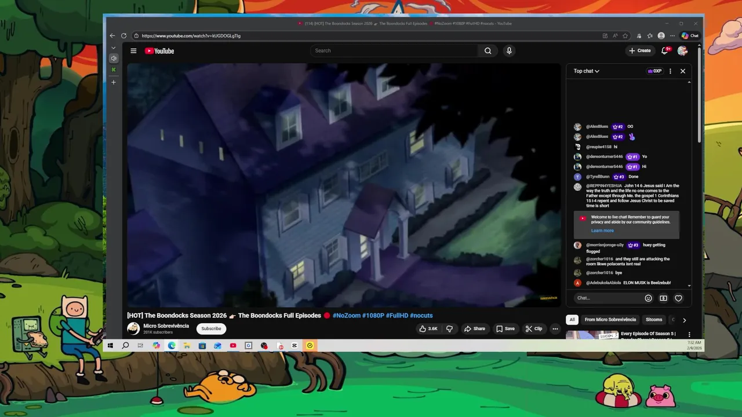Select the All filter chip
Image resolution: width=742 pixels, height=417 pixels.
572,320
